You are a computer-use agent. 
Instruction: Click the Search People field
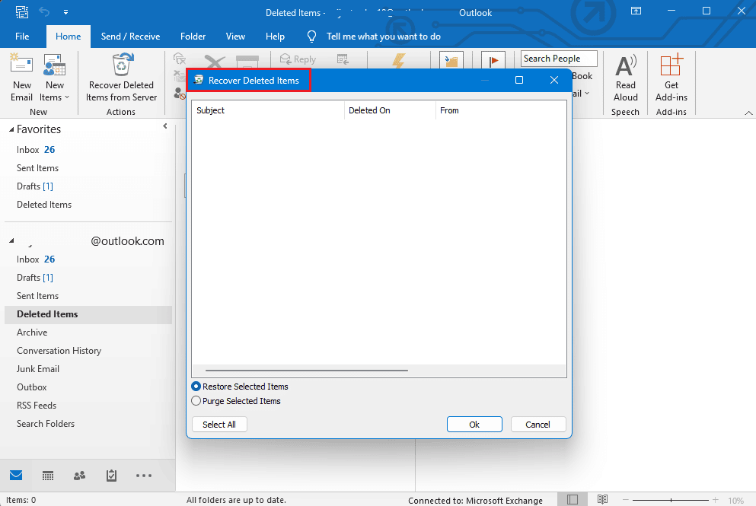tap(559, 59)
